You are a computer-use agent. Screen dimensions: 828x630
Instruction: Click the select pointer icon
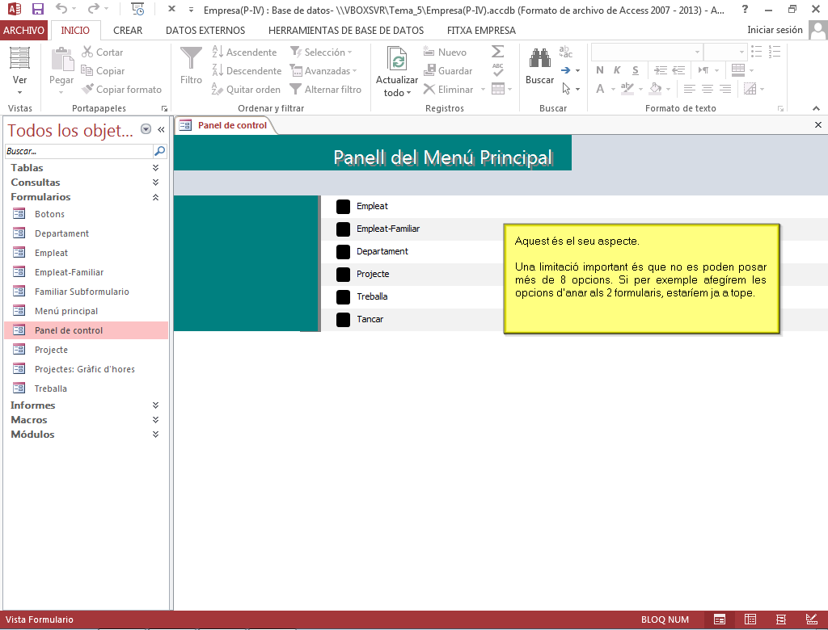click(566, 89)
